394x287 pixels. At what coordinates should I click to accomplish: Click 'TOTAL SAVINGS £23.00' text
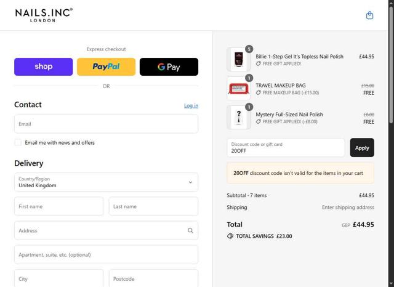pyautogui.click(x=264, y=236)
